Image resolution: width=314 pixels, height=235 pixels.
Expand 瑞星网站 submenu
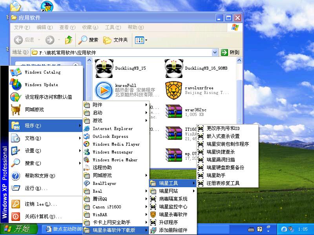[173, 191]
